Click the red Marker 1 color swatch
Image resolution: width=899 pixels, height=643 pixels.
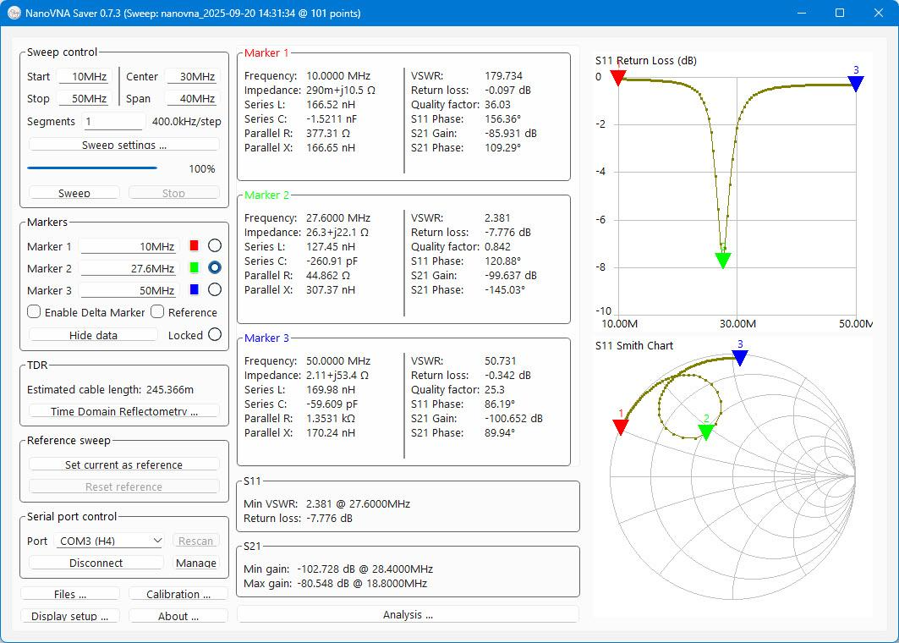pyautogui.click(x=194, y=245)
